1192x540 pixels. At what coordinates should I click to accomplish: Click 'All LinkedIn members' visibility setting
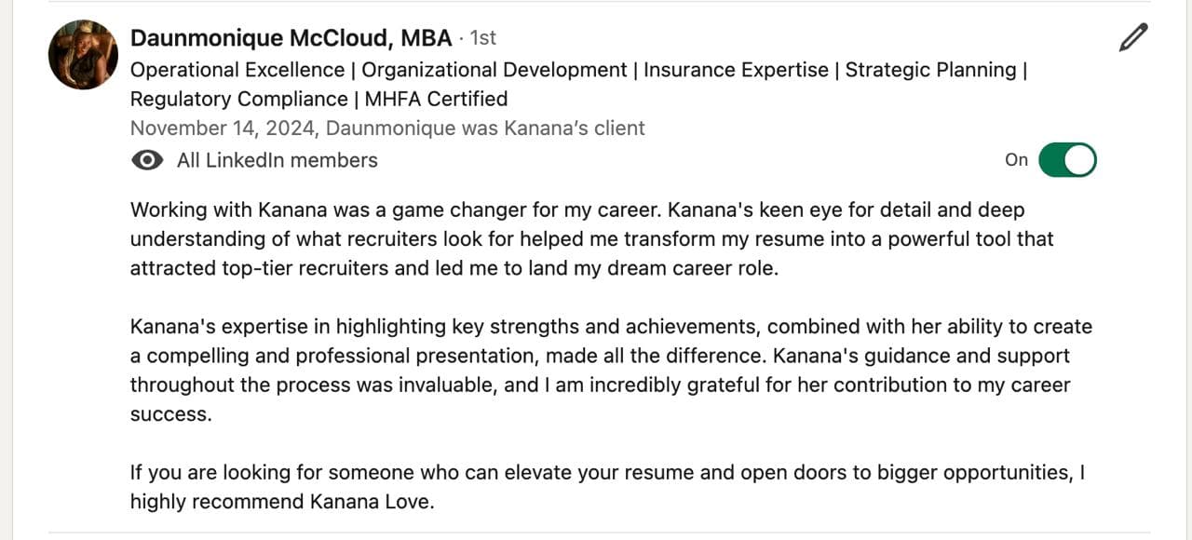click(x=276, y=160)
